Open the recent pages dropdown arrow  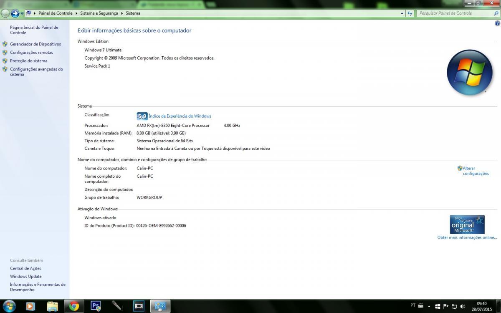point(22,13)
